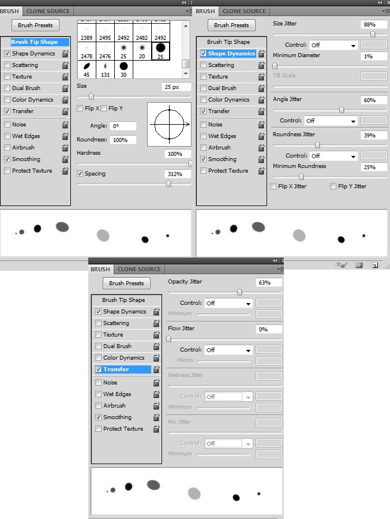Toggle Noise lock in Transfer panel
The width and height of the screenshot is (390, 519).
[156, 383]
